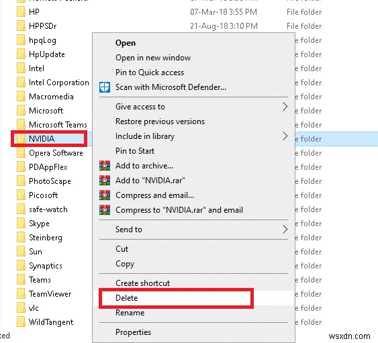Expand the Give access to submenu arrow

(x=285, y=107)
